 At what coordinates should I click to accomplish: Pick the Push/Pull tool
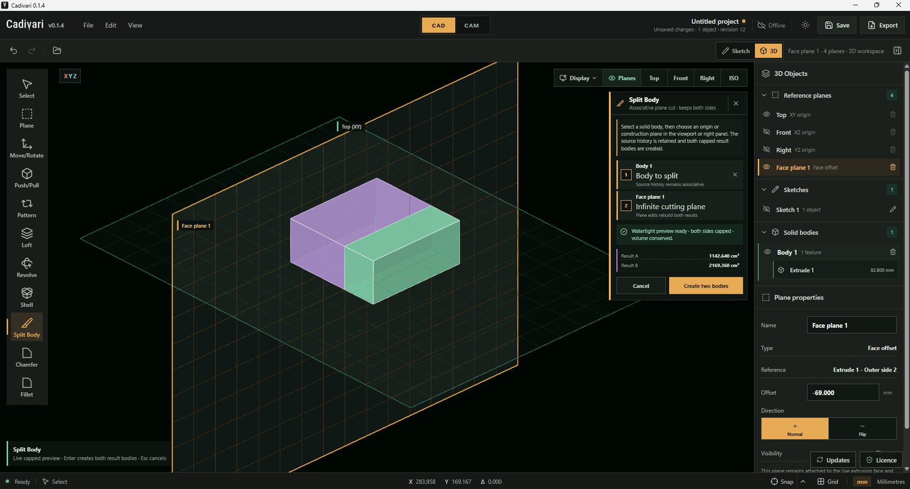27,178
